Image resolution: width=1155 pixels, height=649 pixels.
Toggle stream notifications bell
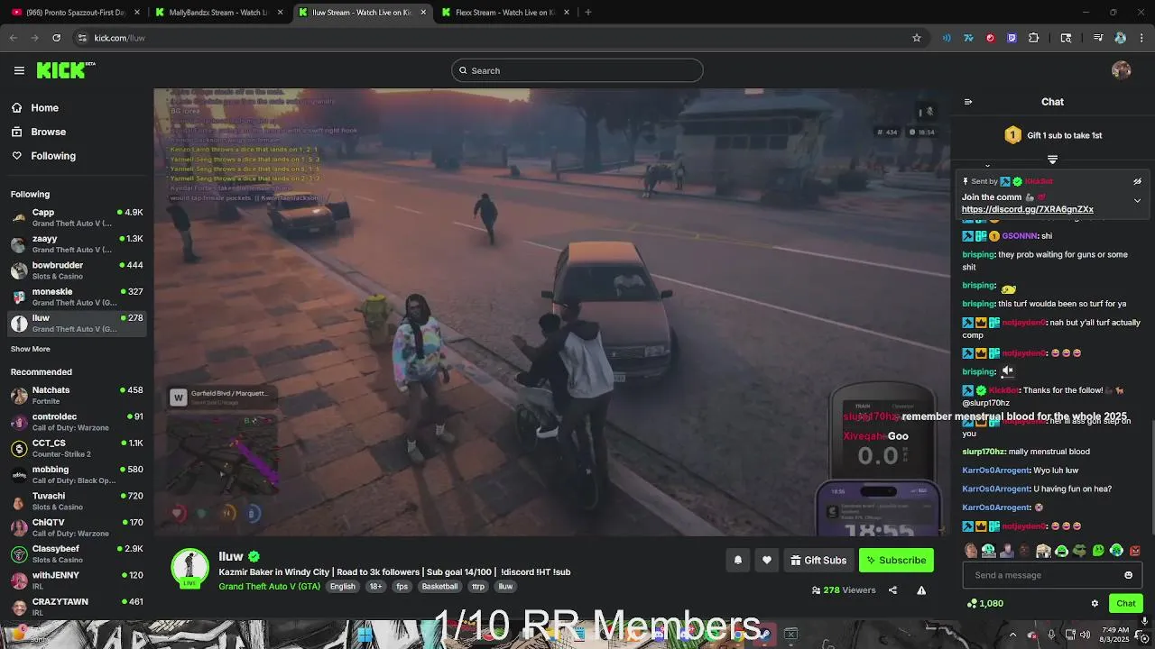click(x=737, y=560)
